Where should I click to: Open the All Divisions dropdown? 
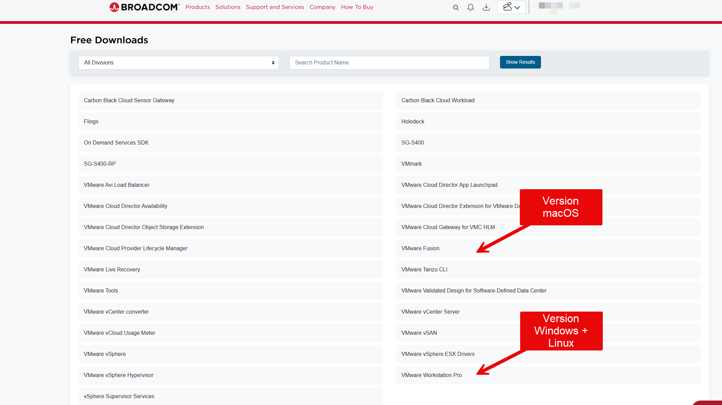coord(179,63)
